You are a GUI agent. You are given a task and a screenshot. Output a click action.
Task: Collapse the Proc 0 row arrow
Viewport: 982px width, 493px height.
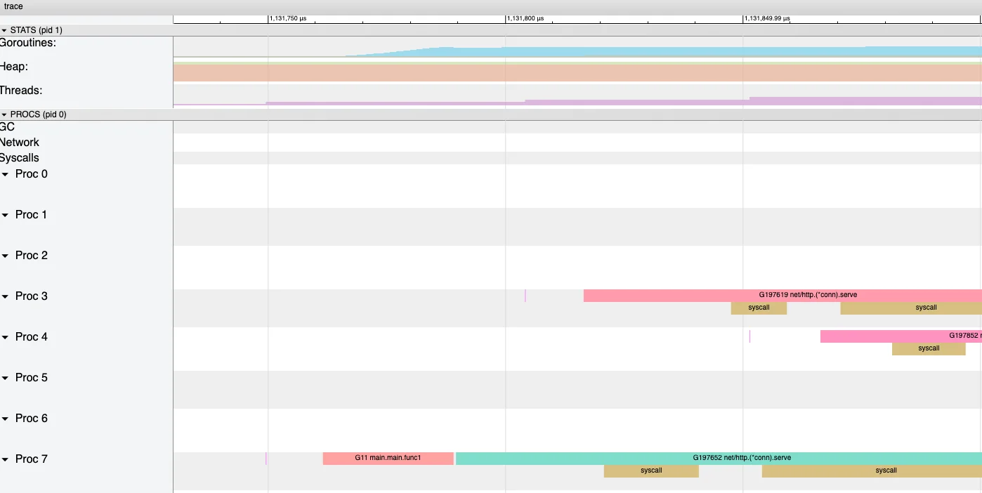(x=6, y=174)
